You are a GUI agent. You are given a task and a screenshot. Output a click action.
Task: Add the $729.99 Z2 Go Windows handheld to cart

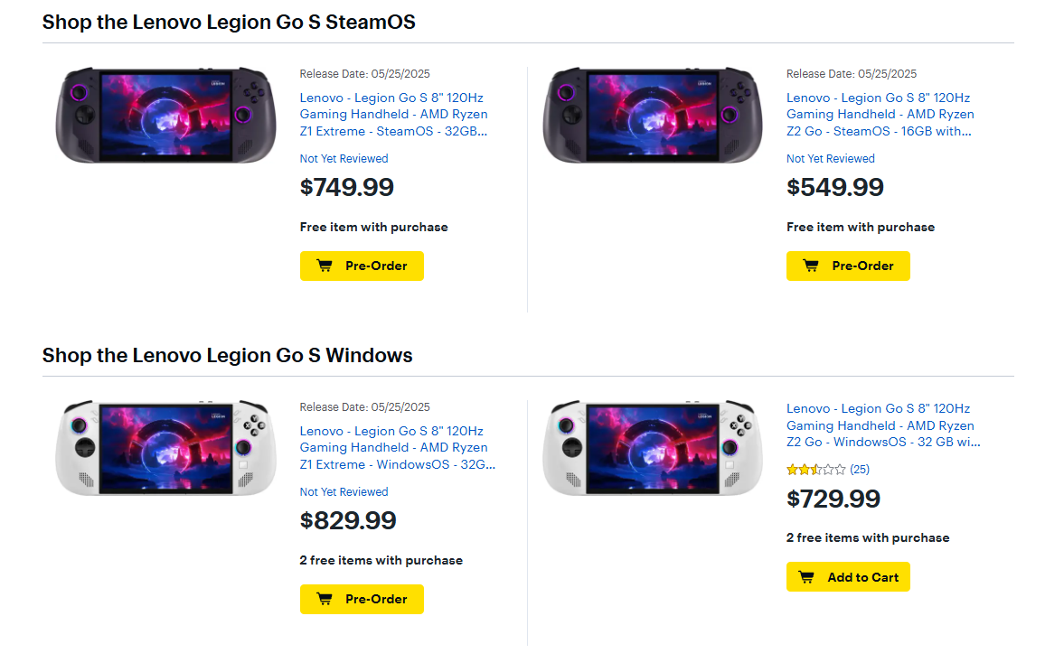tap(848, 576)
